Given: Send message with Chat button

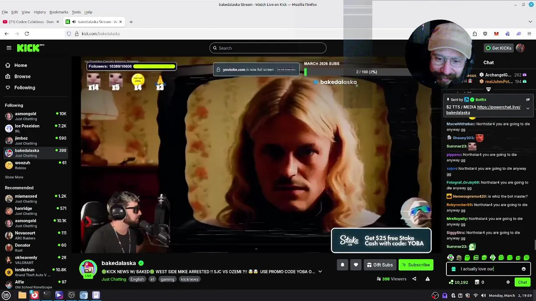Looking at the screenshot, I should pyautogui.click(x=523, y=282).
